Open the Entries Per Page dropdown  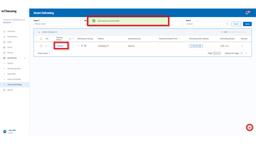coord(243,53)
